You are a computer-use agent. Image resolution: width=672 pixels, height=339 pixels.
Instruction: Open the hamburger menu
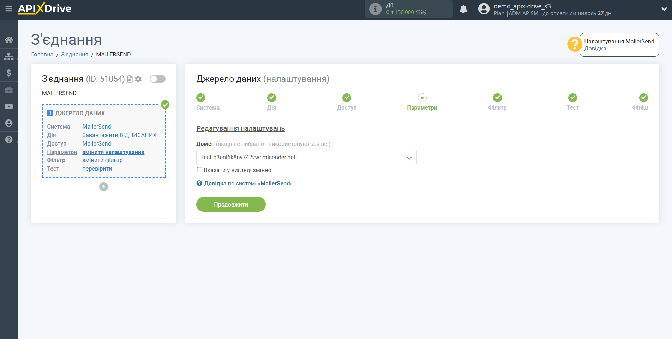coord(9,8)
